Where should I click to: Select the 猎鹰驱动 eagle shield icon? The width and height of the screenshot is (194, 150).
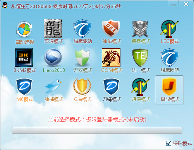[x=82, y=29]
